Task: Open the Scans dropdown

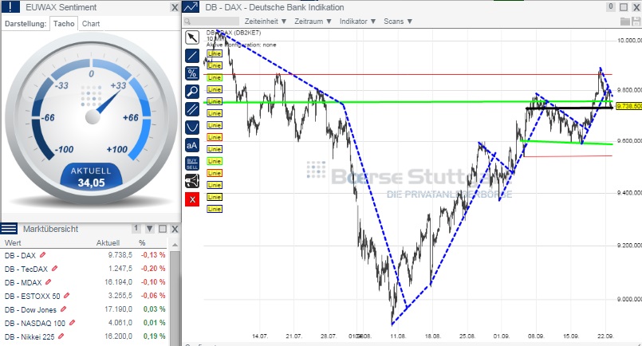Action: point(398,22)
